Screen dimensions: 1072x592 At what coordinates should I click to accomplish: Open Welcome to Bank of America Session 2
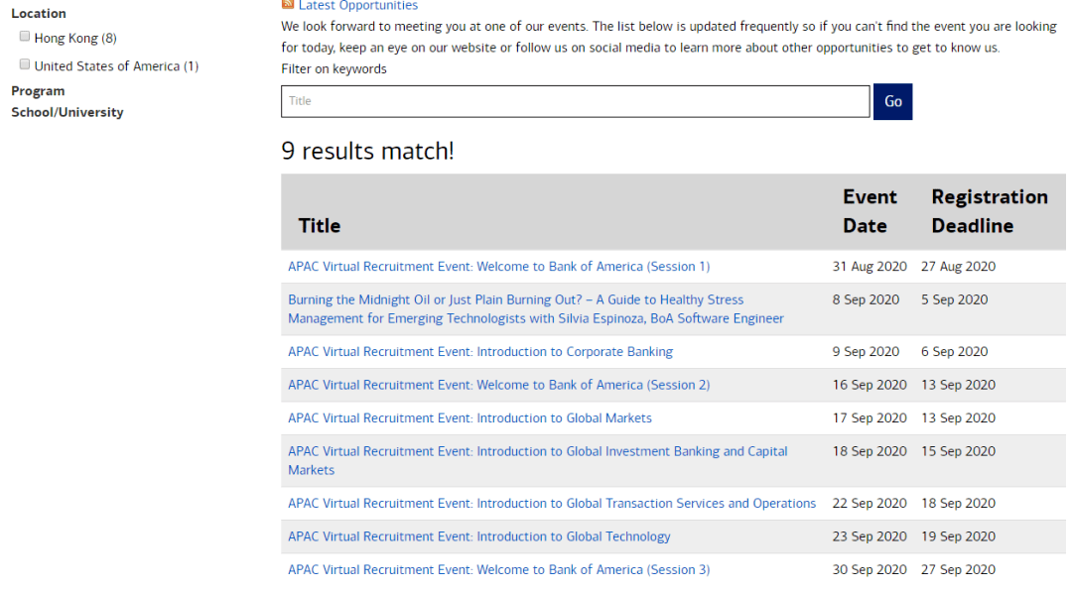tap(499, 385)
